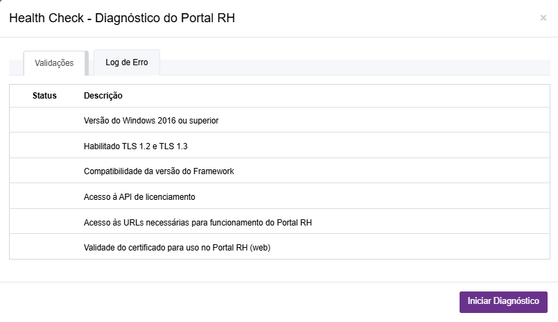This screenshot has height=322, width=558.
Task: Close the Health Check dialog
Action: pos(543,18)
